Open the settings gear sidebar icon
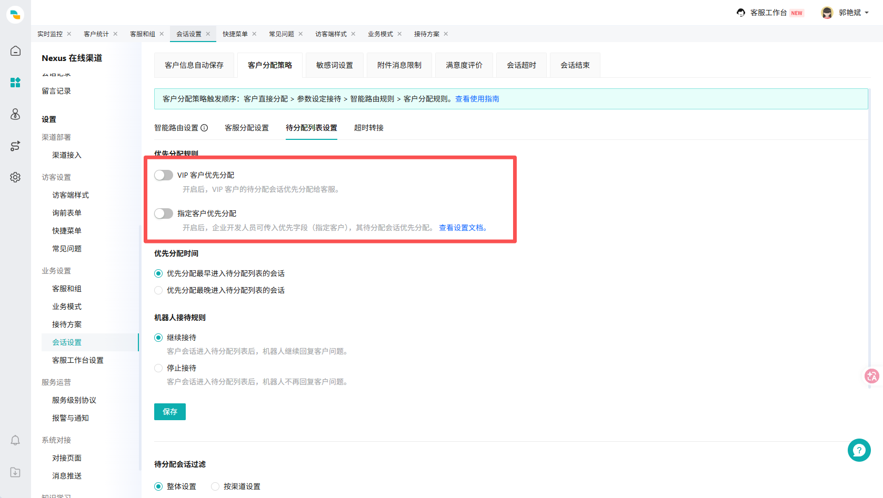This screenshot has height=498, width=883. pyautogui.click(x=15, y=177)
